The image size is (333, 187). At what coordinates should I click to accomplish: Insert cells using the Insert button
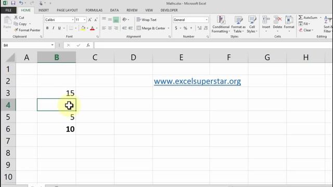click(x=266, y=24)
